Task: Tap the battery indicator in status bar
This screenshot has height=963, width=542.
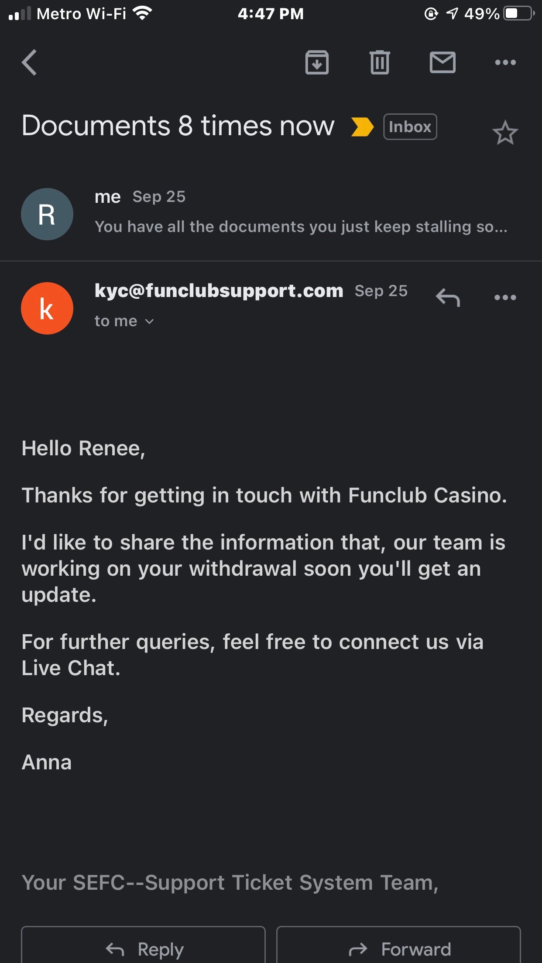Action: click(518, 14)
